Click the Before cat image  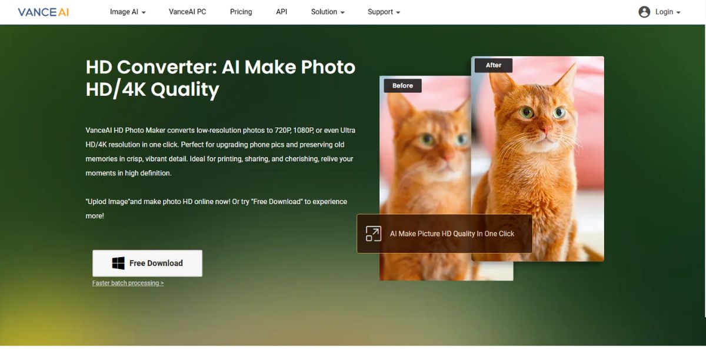point(425,178)
